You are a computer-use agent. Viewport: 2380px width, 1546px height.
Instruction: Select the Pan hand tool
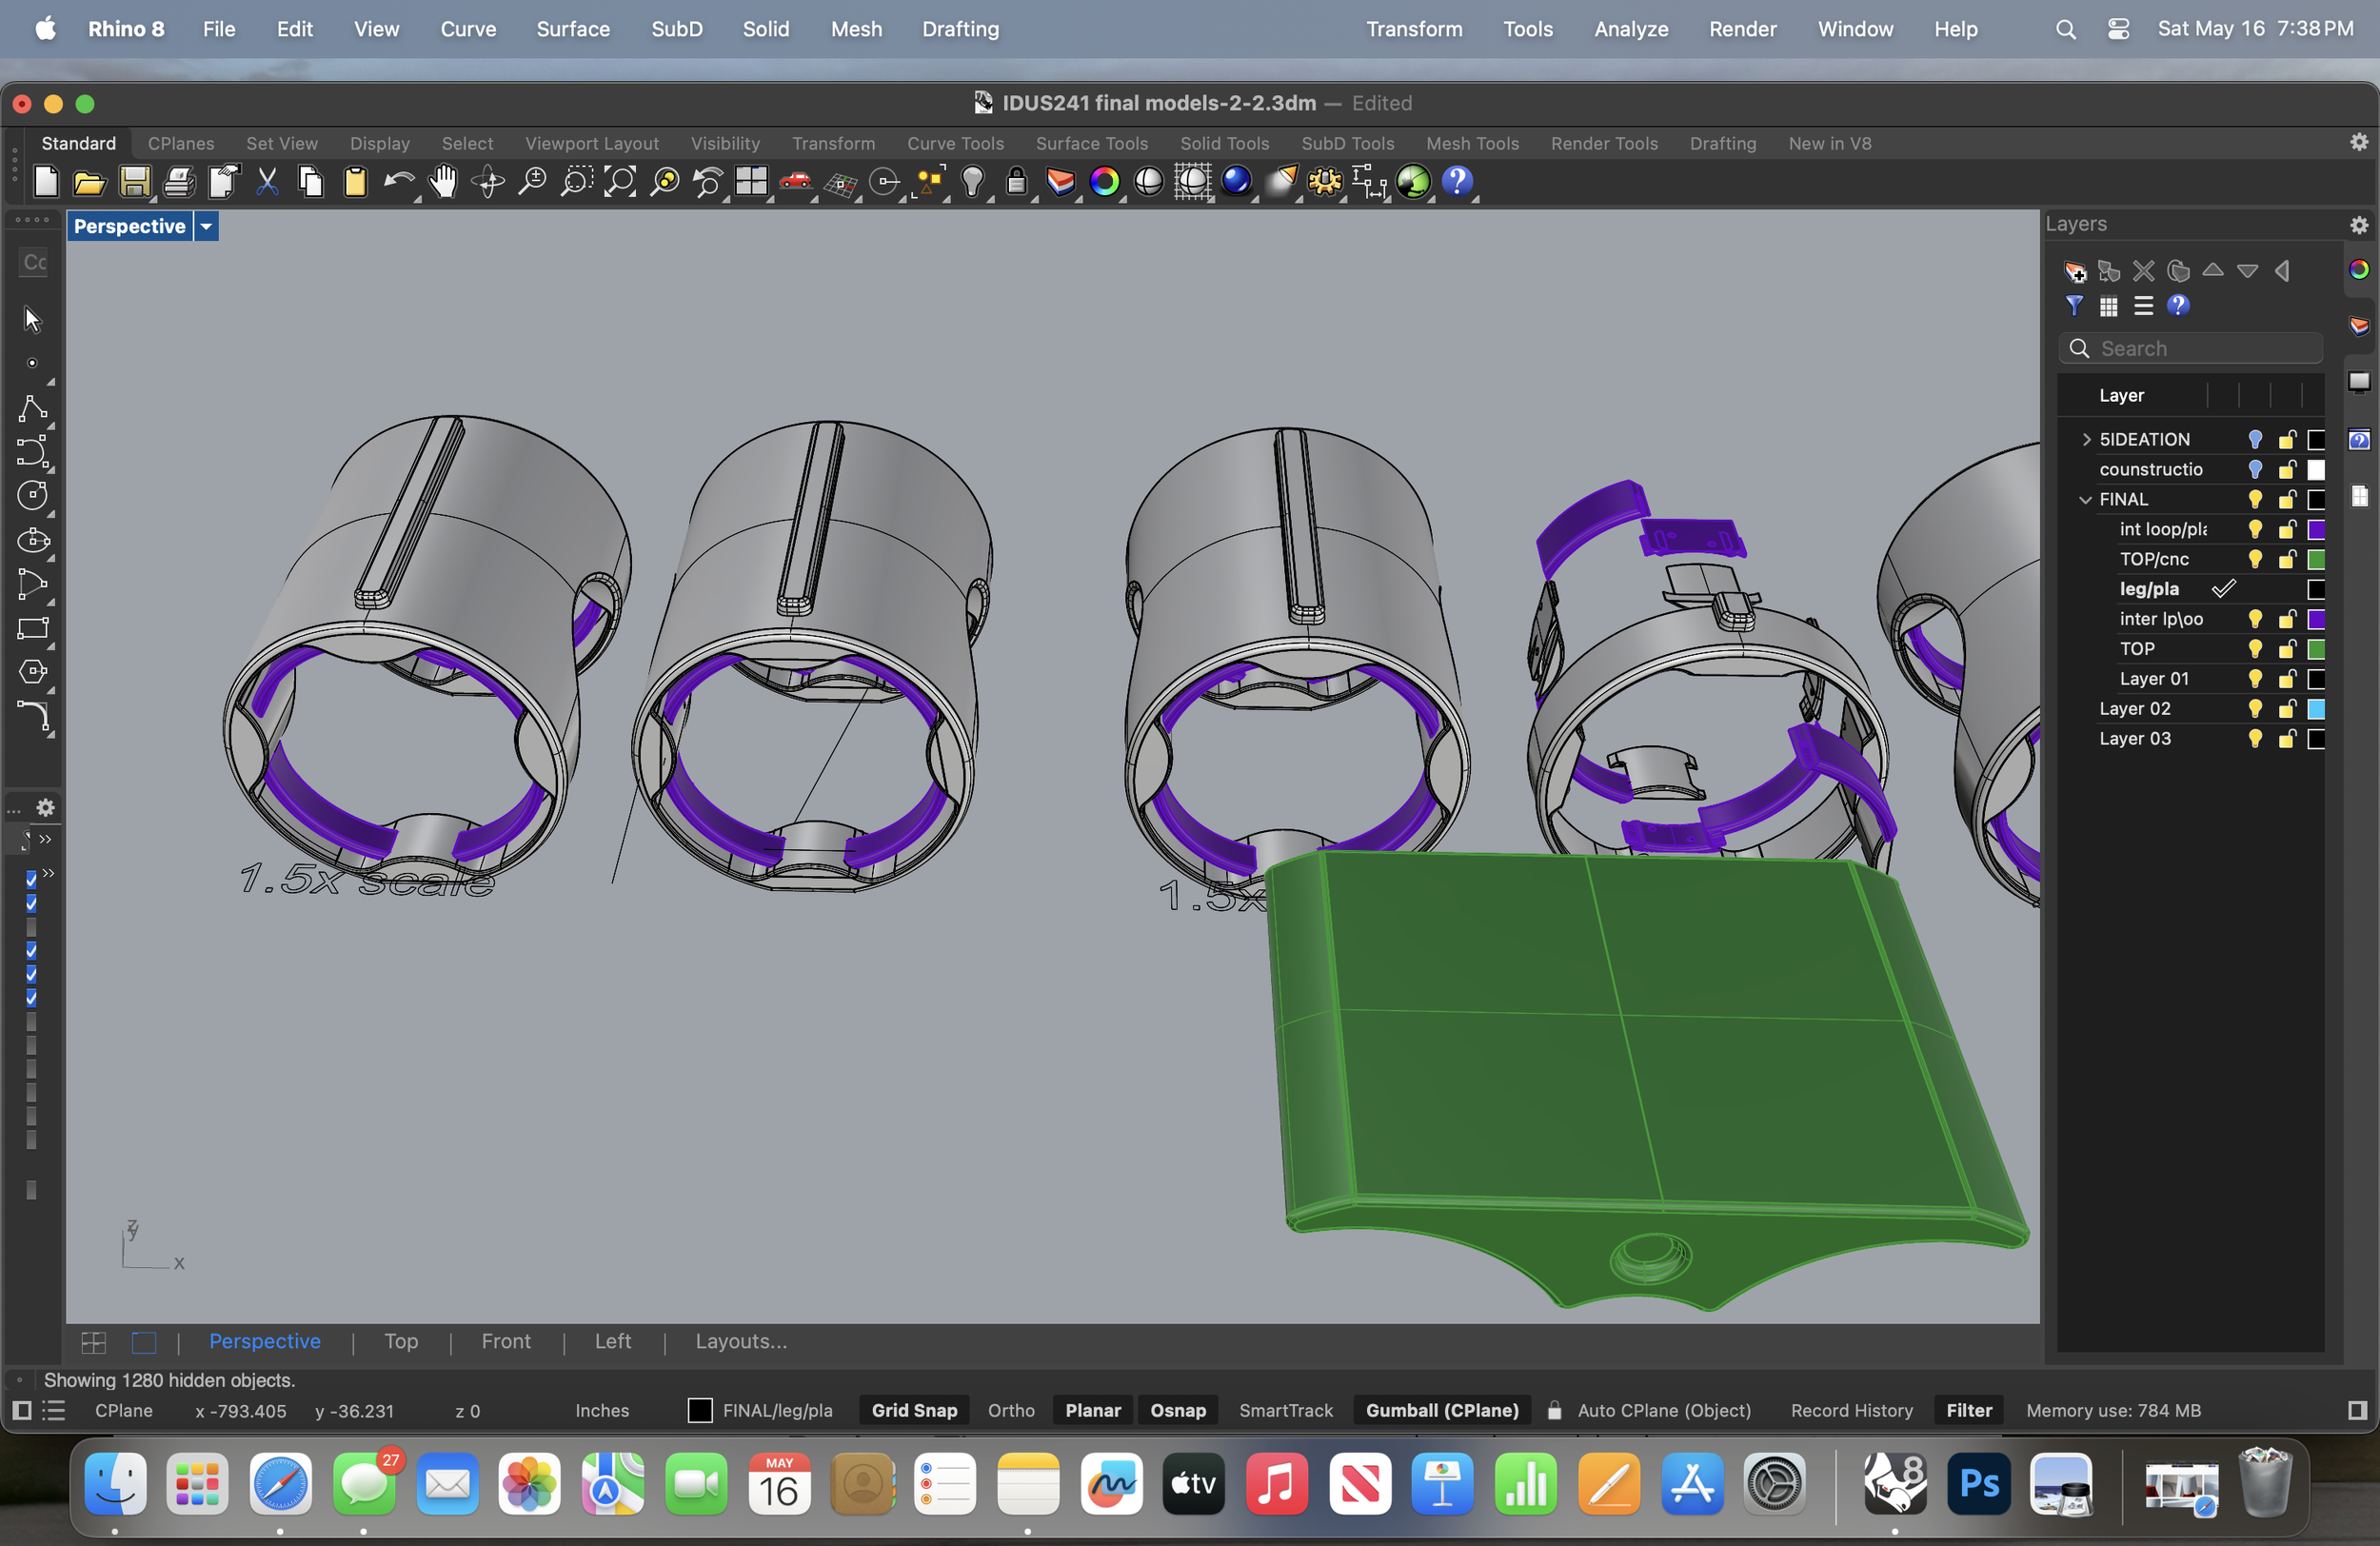tap(443, 182)
